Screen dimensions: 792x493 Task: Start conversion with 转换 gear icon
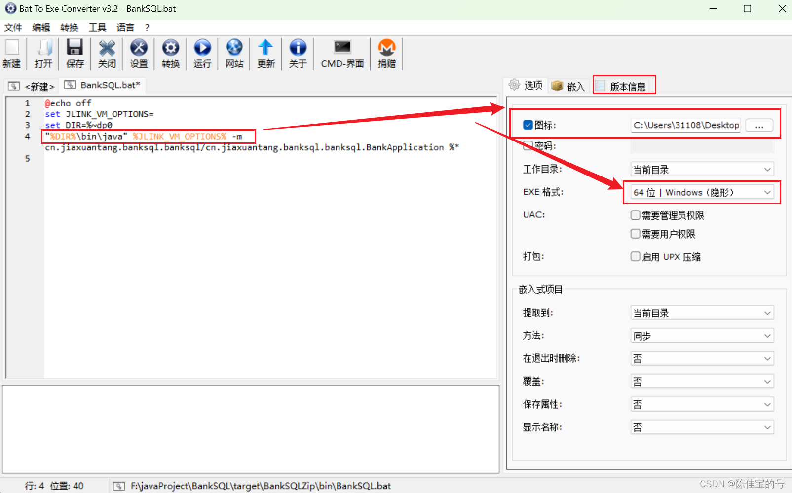[171, 54]
